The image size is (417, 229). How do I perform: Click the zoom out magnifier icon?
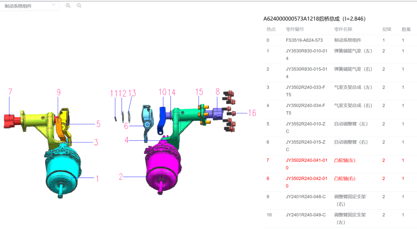(79, 6)
